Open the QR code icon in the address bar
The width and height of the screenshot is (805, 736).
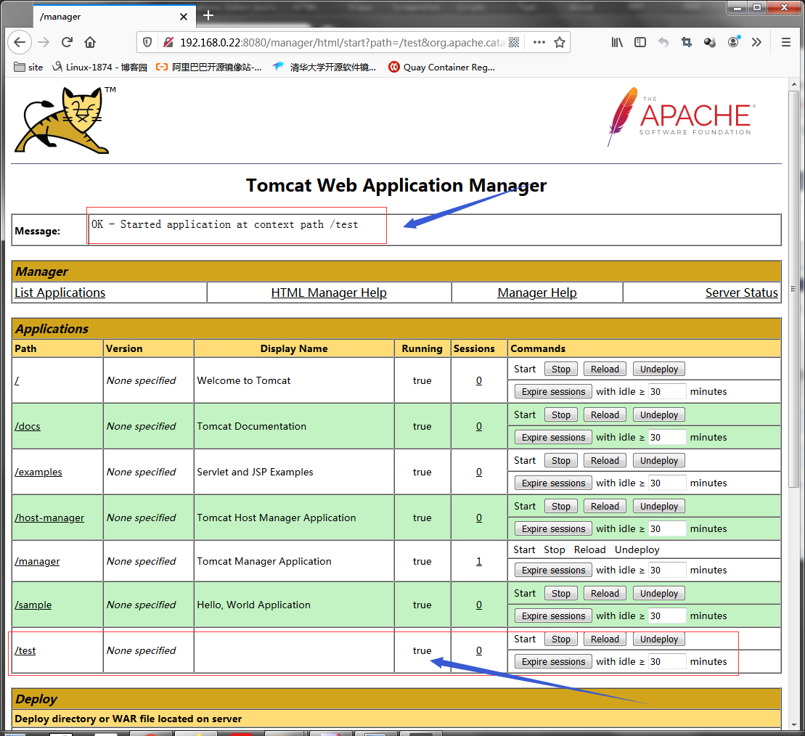coord(514,42)
